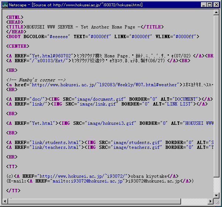
Task: Click the closing </HEAD> tag
Action: pos(16,32)
